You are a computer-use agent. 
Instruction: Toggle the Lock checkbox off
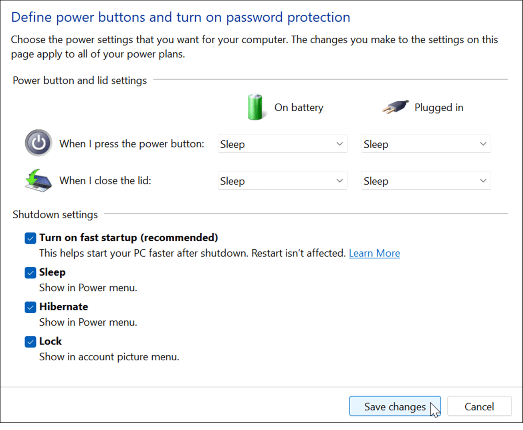(30, 342)
